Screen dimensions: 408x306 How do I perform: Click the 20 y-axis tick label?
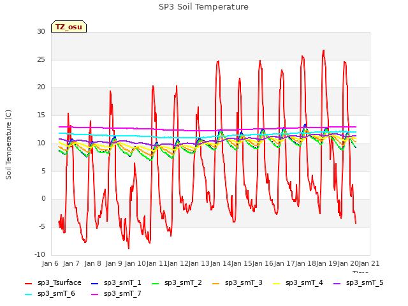point(41,87)
